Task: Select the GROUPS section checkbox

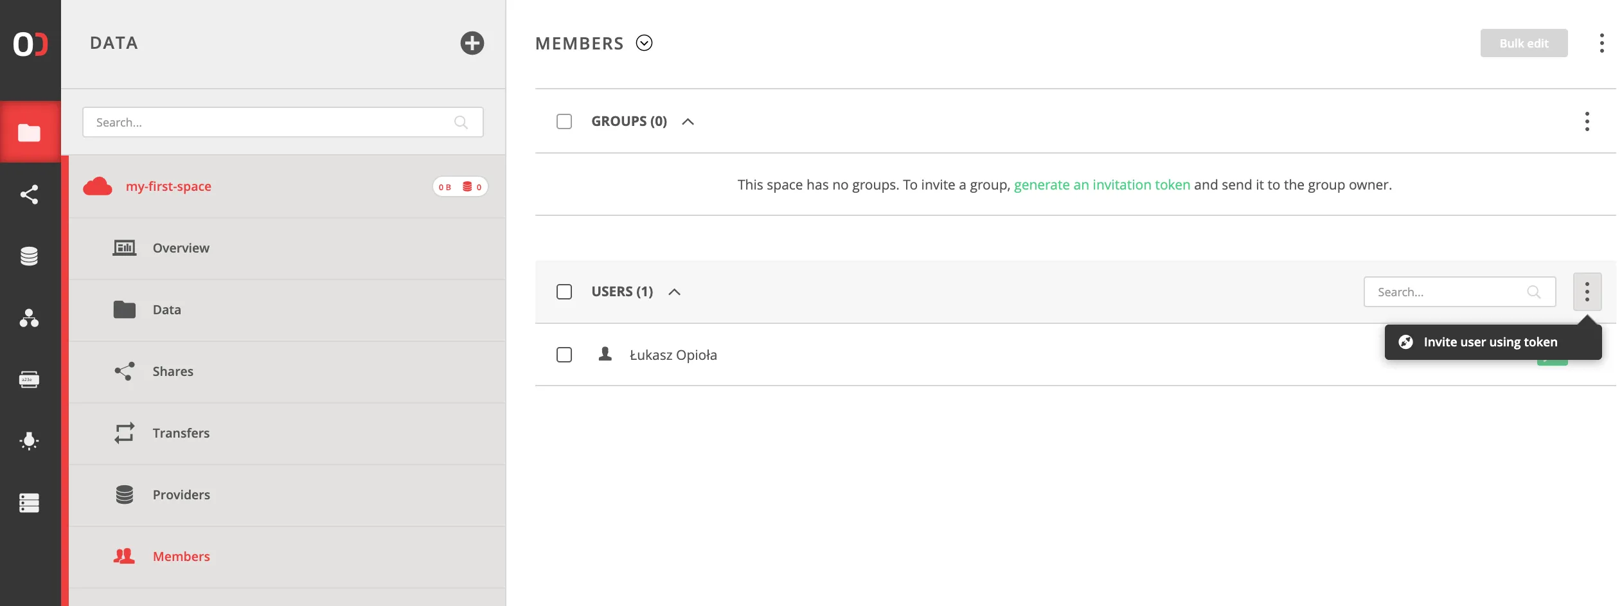Action: [x=564, y=121]
